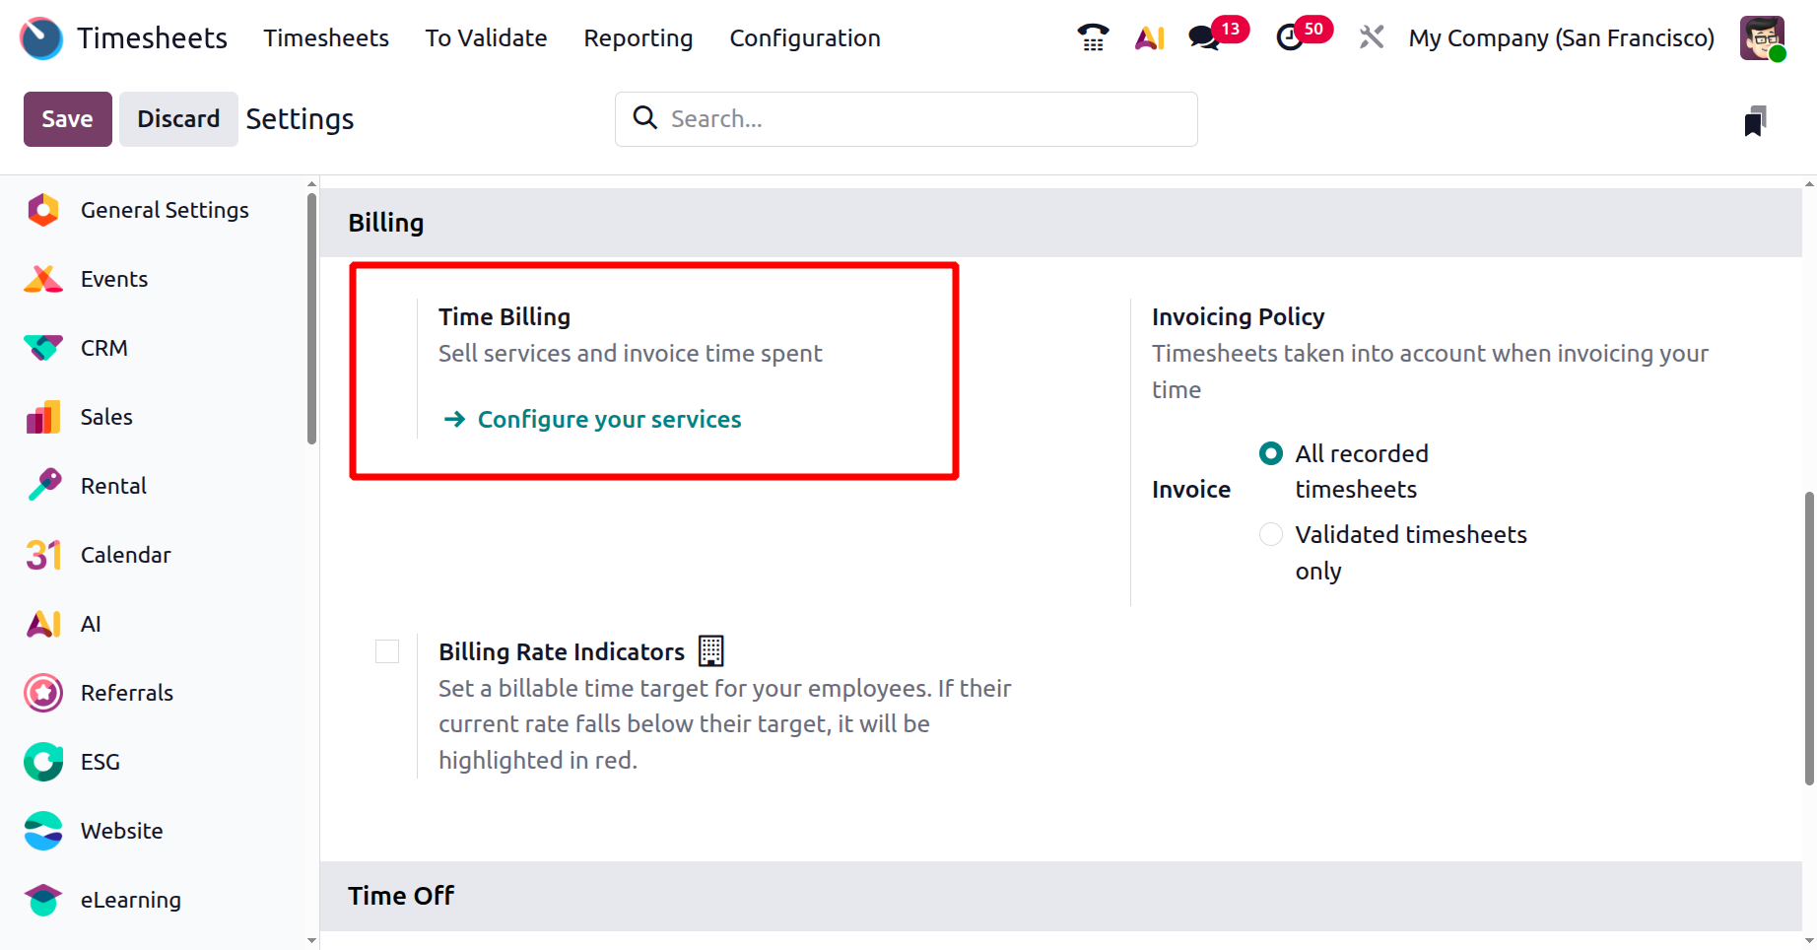The height and width of the screenshot is (950, 1817).
Task: Click the Timesheets app logo icon
Action: 41,38
